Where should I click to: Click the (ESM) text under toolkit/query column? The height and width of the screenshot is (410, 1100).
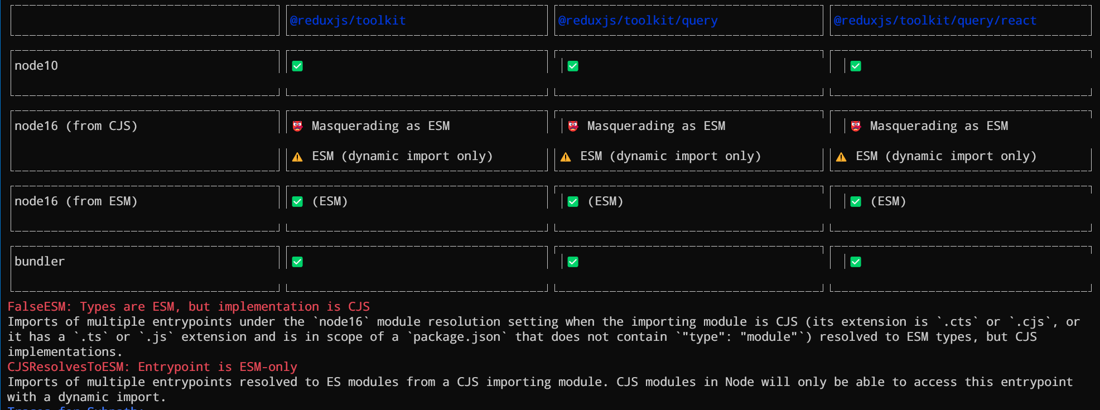(x=605, y=201)
